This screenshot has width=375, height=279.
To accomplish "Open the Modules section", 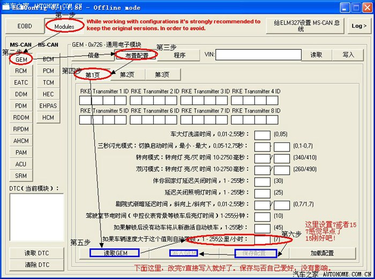I will pyautogui.click(x=64, y=26).
